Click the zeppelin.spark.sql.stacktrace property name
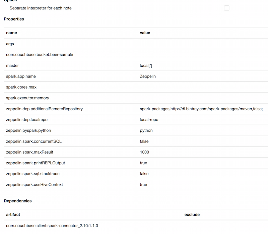 click(33, 174)
